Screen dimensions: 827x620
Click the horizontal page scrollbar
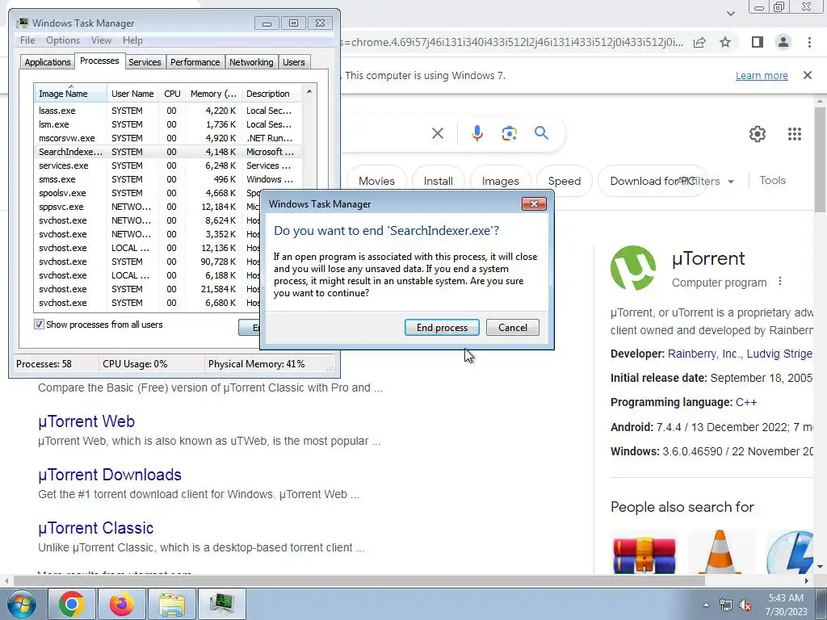coord(359,580)
